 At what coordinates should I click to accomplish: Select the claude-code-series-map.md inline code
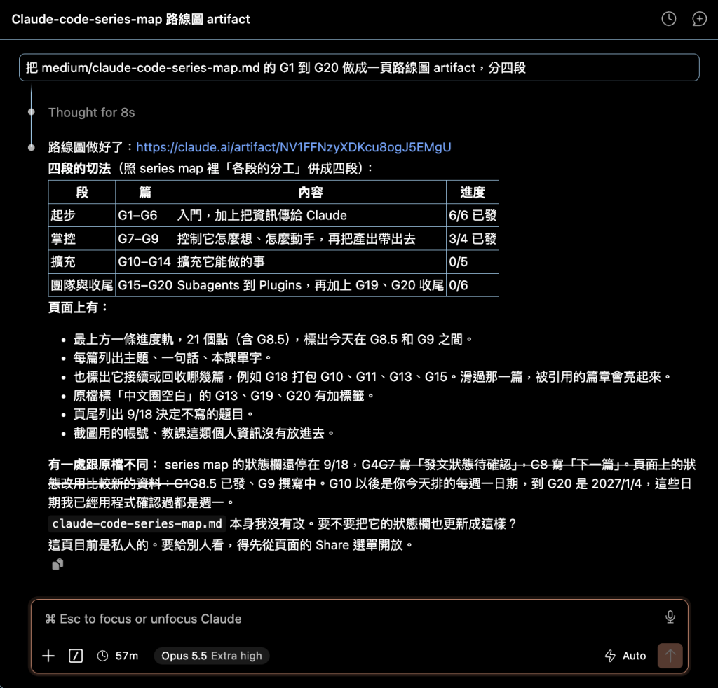click(x=137, y=524)
